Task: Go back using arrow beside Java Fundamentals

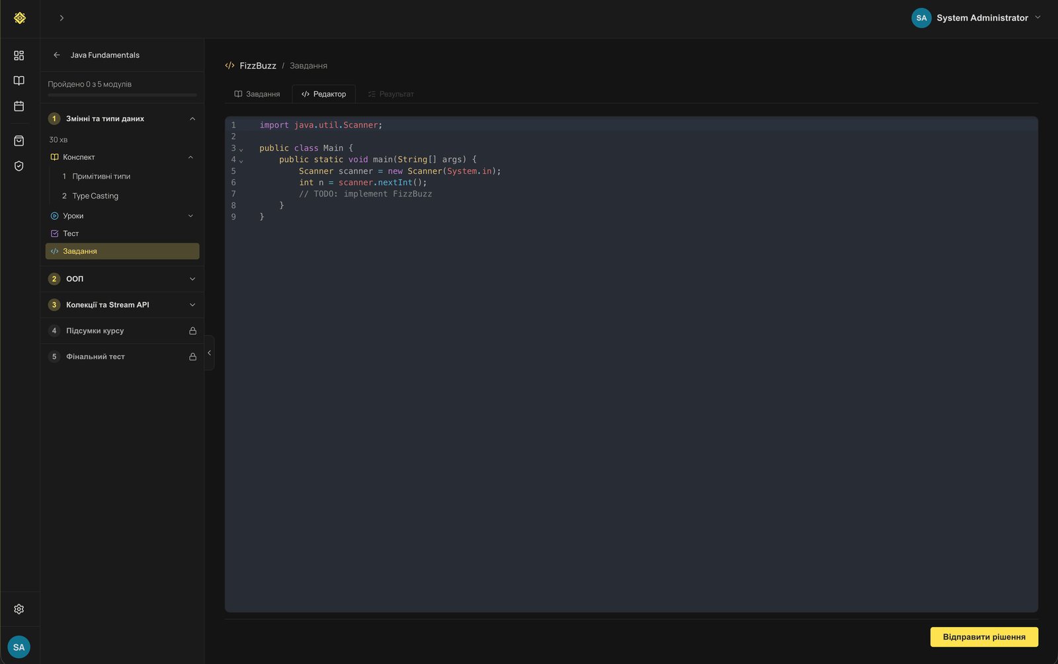Action: click(x=57, y=55)
